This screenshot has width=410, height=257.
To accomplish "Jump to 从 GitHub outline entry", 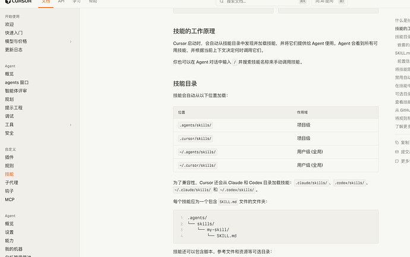I will 402,110.
